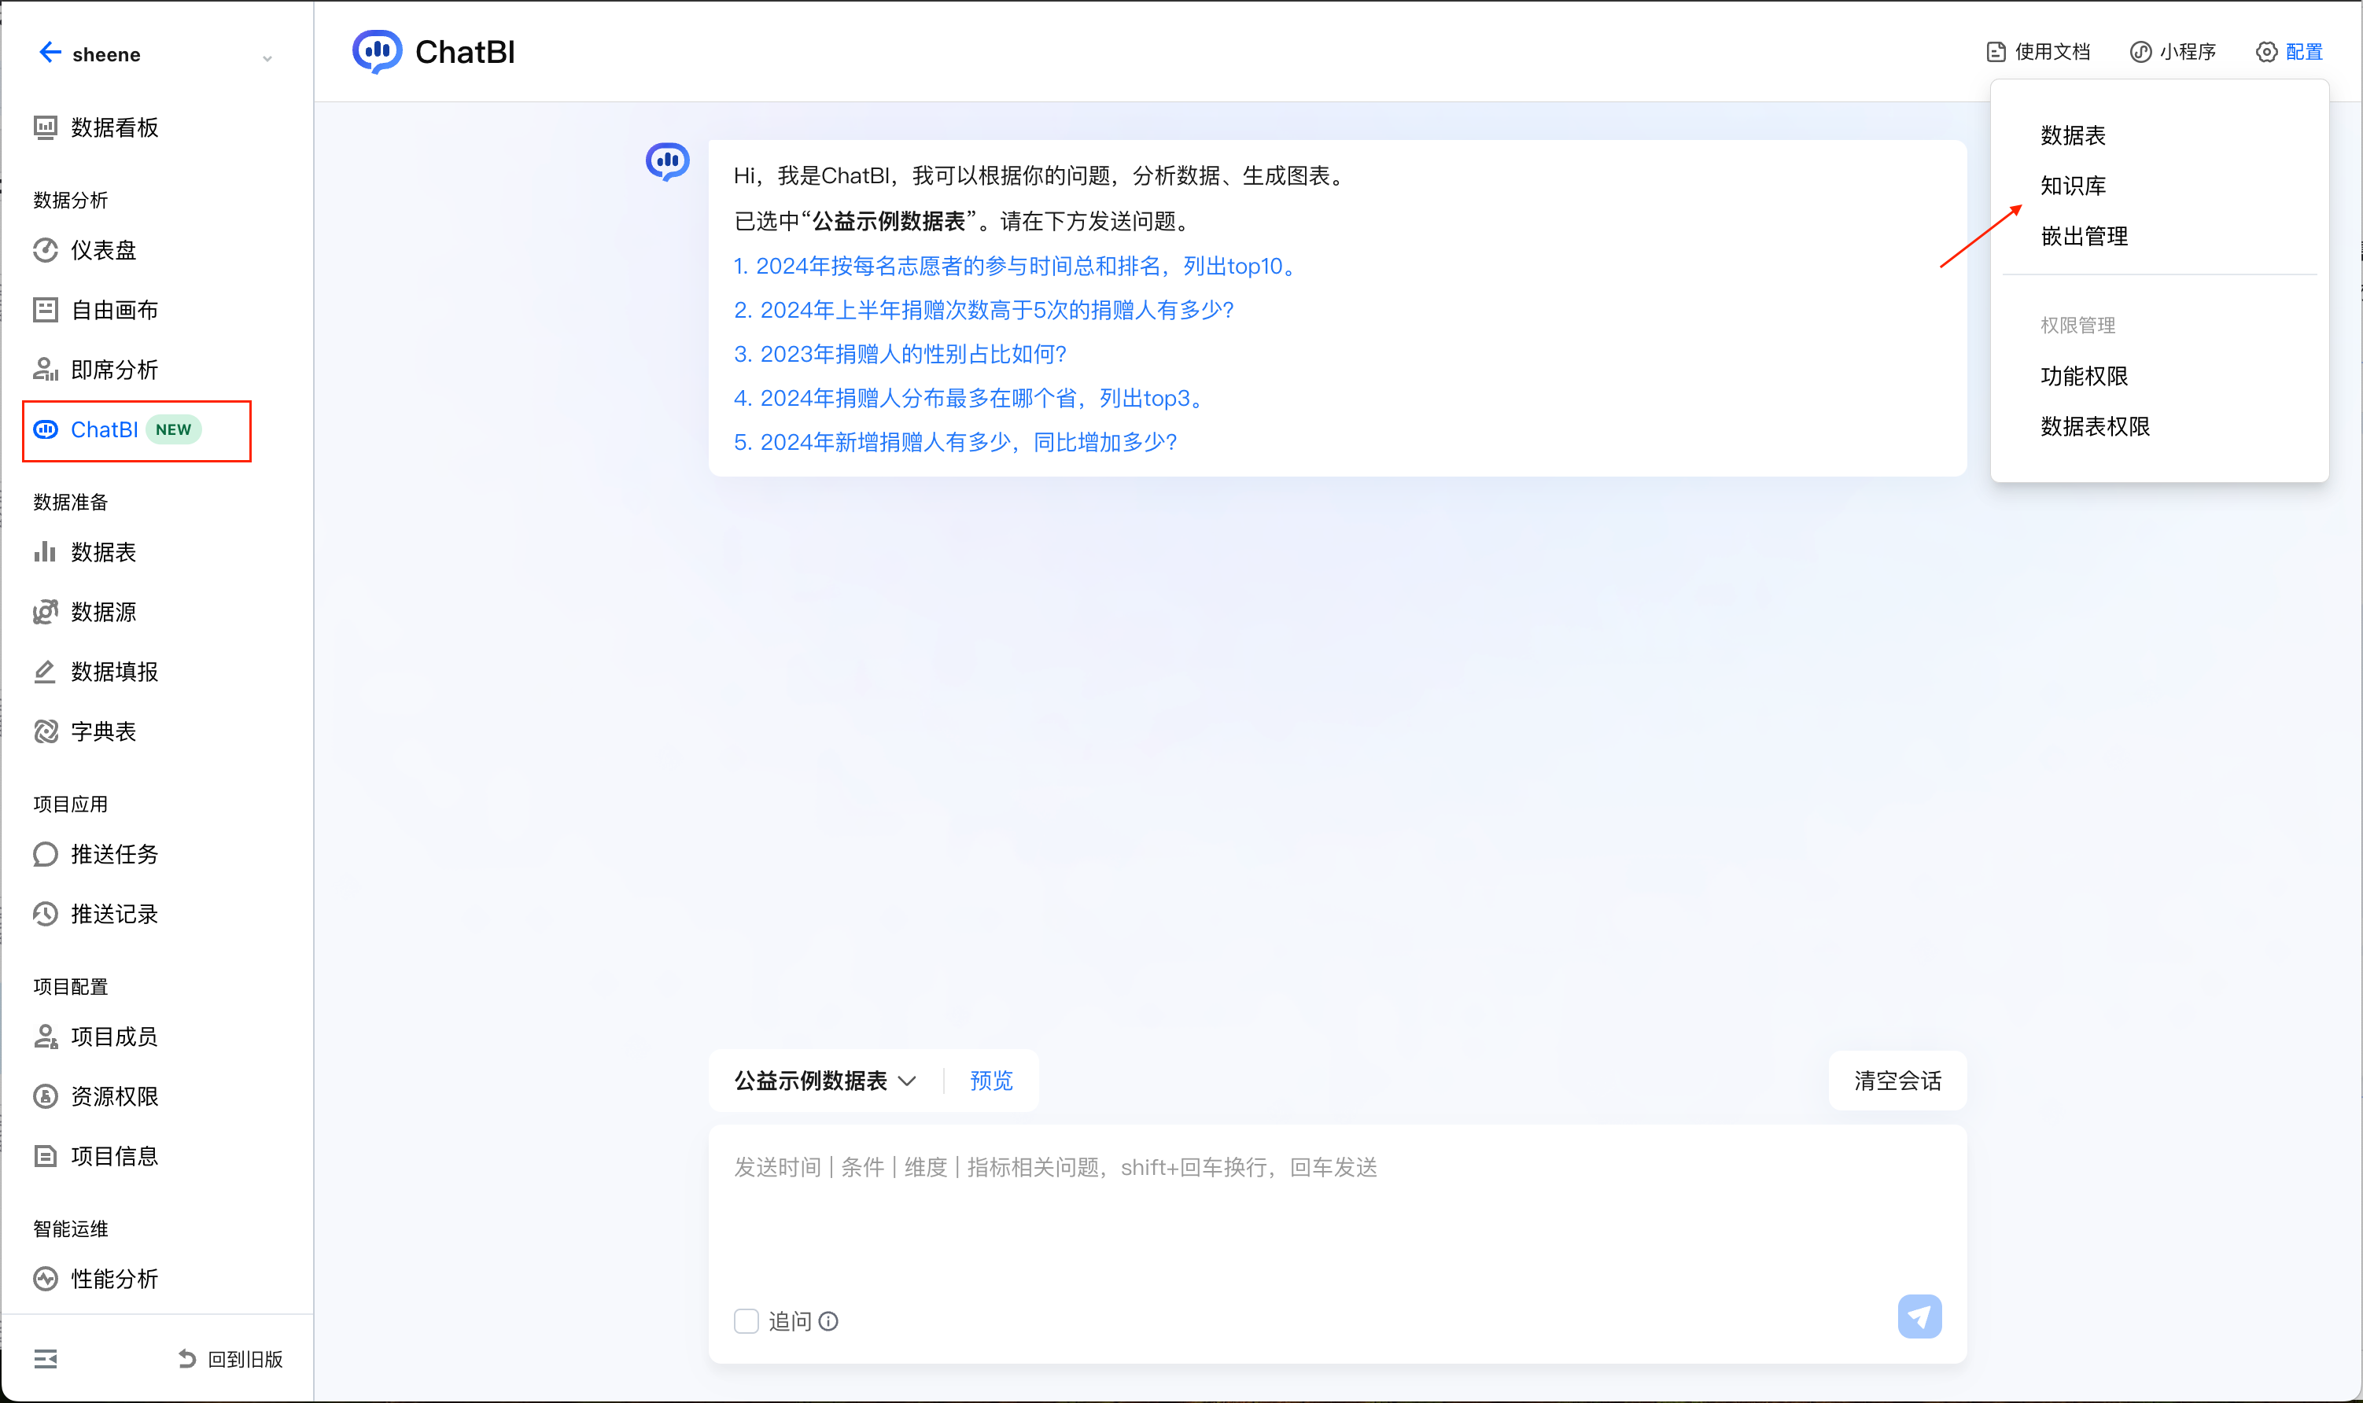The image size is (2363, 1403).
Task: Click 小程序 text in header
Action: pyautogui.click(x=2187, y=52)
